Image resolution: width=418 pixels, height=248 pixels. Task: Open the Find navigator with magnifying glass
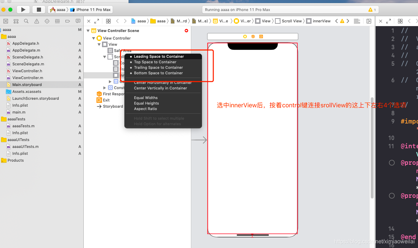[x=26, y=21]
